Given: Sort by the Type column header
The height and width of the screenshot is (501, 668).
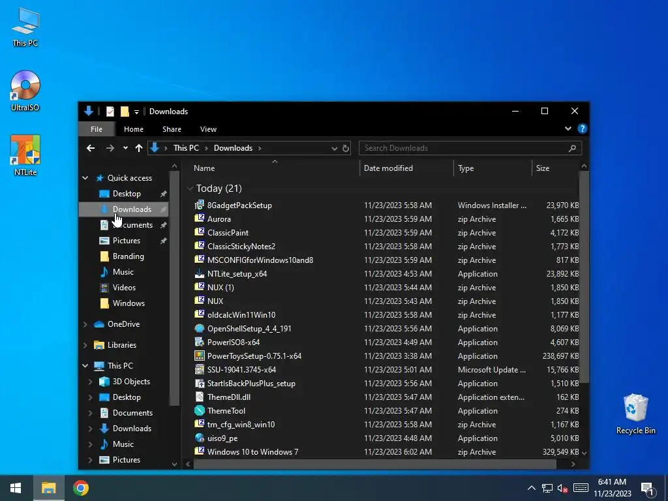Looking at the screenshot, I should [493, 168].
